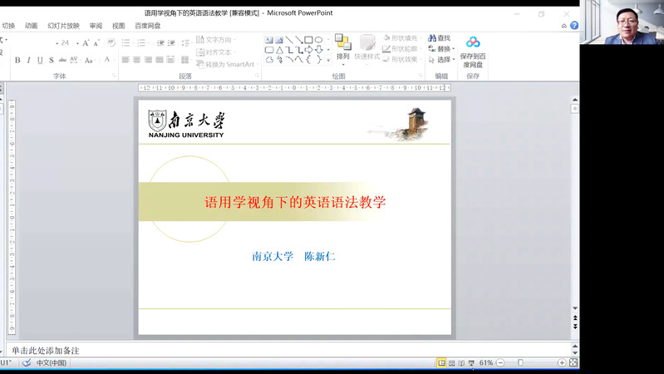Switch to 百度网盘 tab
The width and height of the screenshot is (664, 374).
(x=148, y=26)
